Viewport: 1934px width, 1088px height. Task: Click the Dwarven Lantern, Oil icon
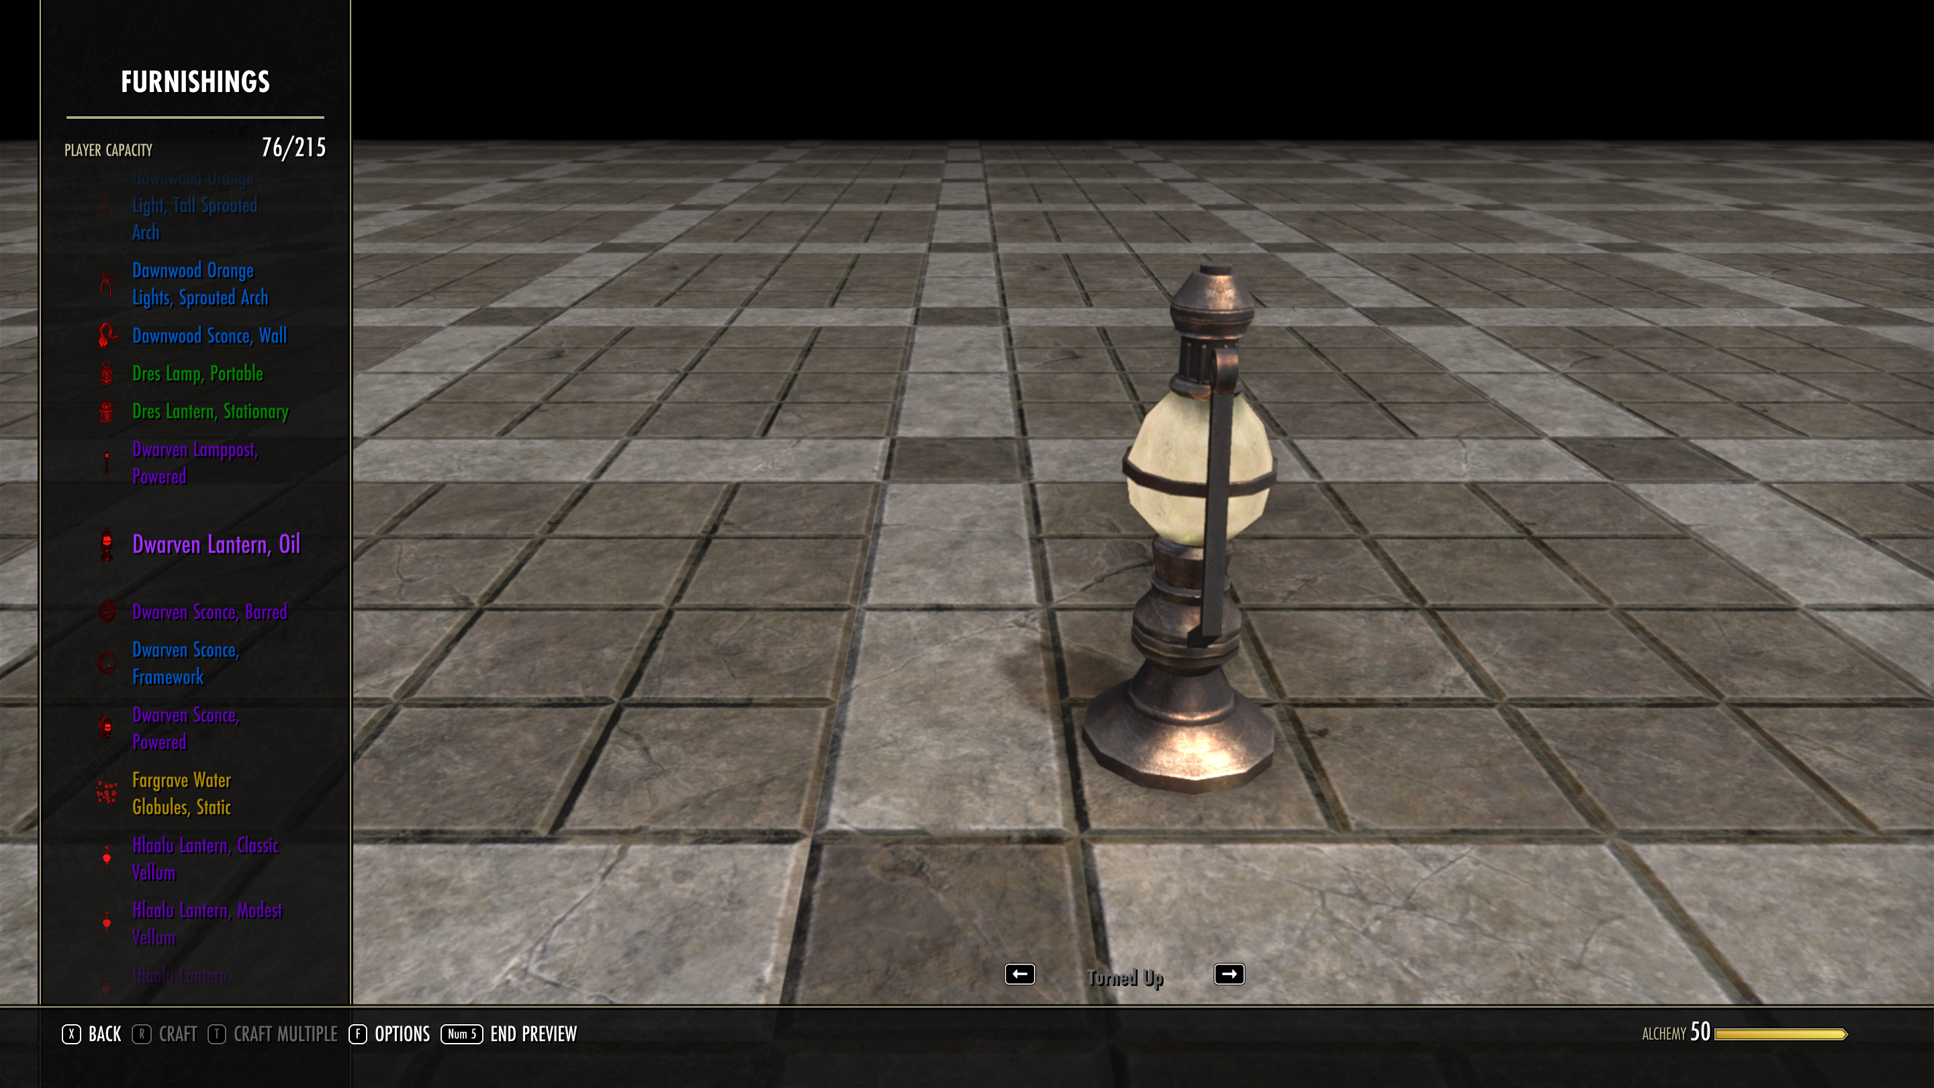pyautogui.click(x=107, y=545)
